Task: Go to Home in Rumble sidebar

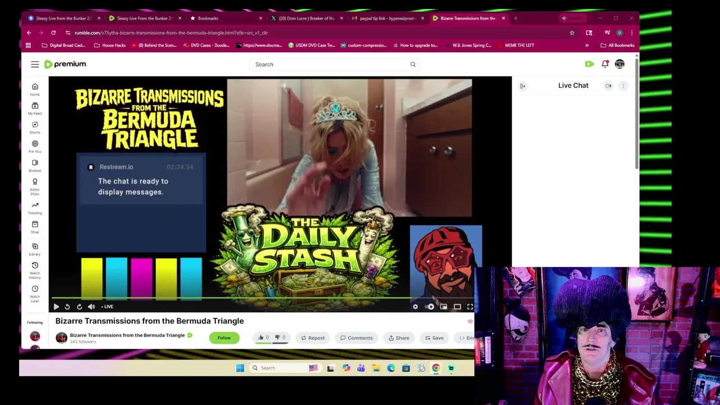Action: tap(35, 89)
